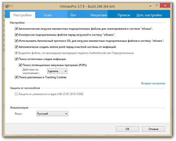
Task: Toggle Поиск остаточных следов инфекции checkbox
Action: click(x=16, y=59)
